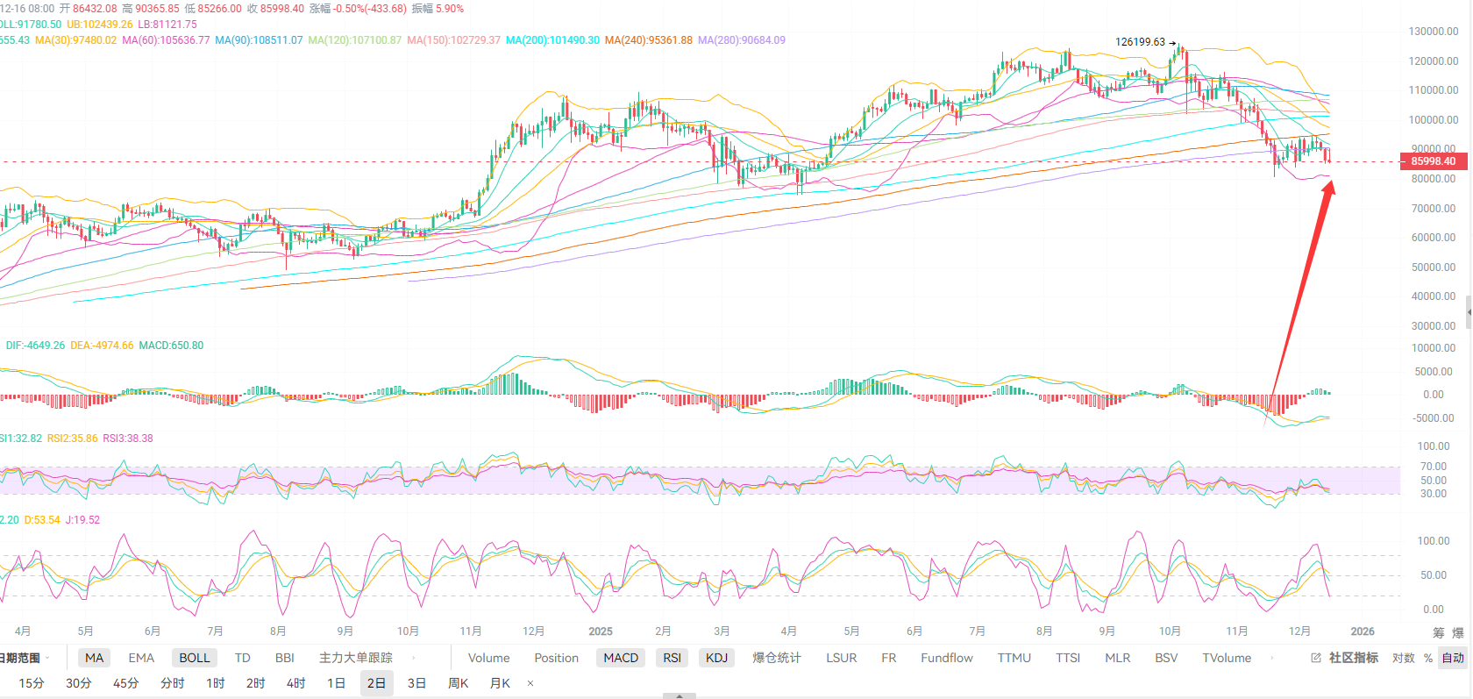Image resolution: width=1473 pixels, height=699 pixels.
Task: Open 社区指标 community indicators
Action: [1353, 658]
